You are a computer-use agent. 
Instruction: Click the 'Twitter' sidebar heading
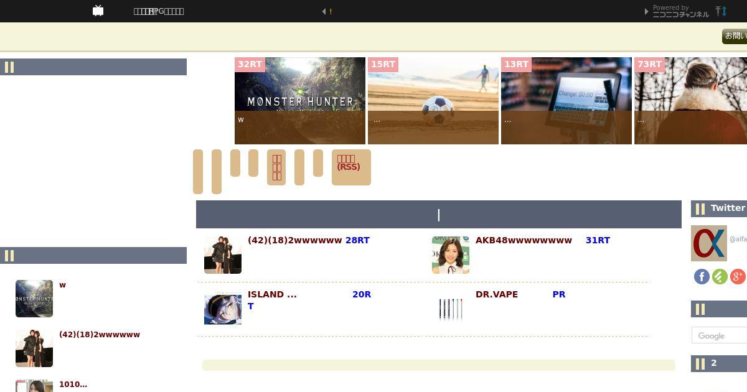[728, 208]
